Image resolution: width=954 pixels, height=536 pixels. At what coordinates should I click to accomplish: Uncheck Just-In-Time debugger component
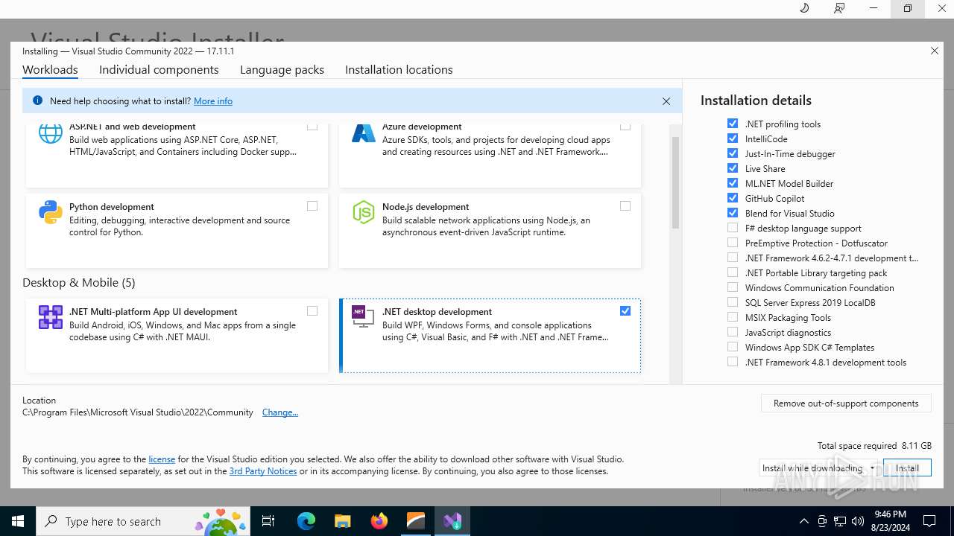(x=733, y=153)
